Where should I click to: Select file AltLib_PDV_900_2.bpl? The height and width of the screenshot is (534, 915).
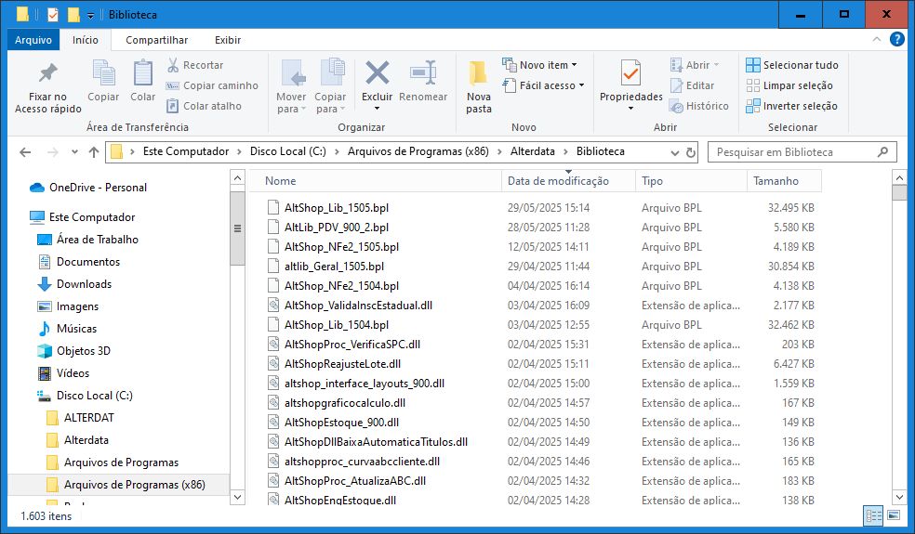click(336, 228)
